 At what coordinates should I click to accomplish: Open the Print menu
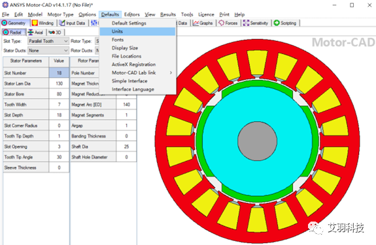click(x=224, y=14)
